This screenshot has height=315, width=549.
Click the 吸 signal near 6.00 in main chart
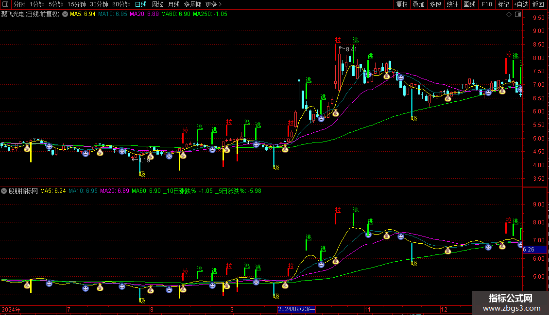414,118
